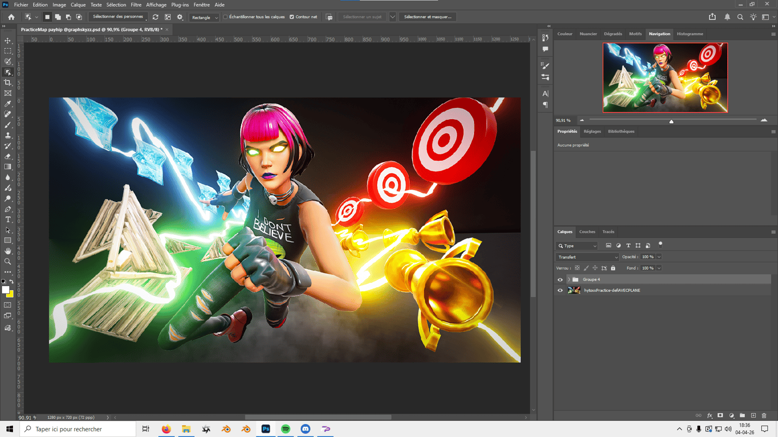The width and height of the screenshot is (778, 437).
Task: Select the Zoom magnifier tool
Action: 8,262
